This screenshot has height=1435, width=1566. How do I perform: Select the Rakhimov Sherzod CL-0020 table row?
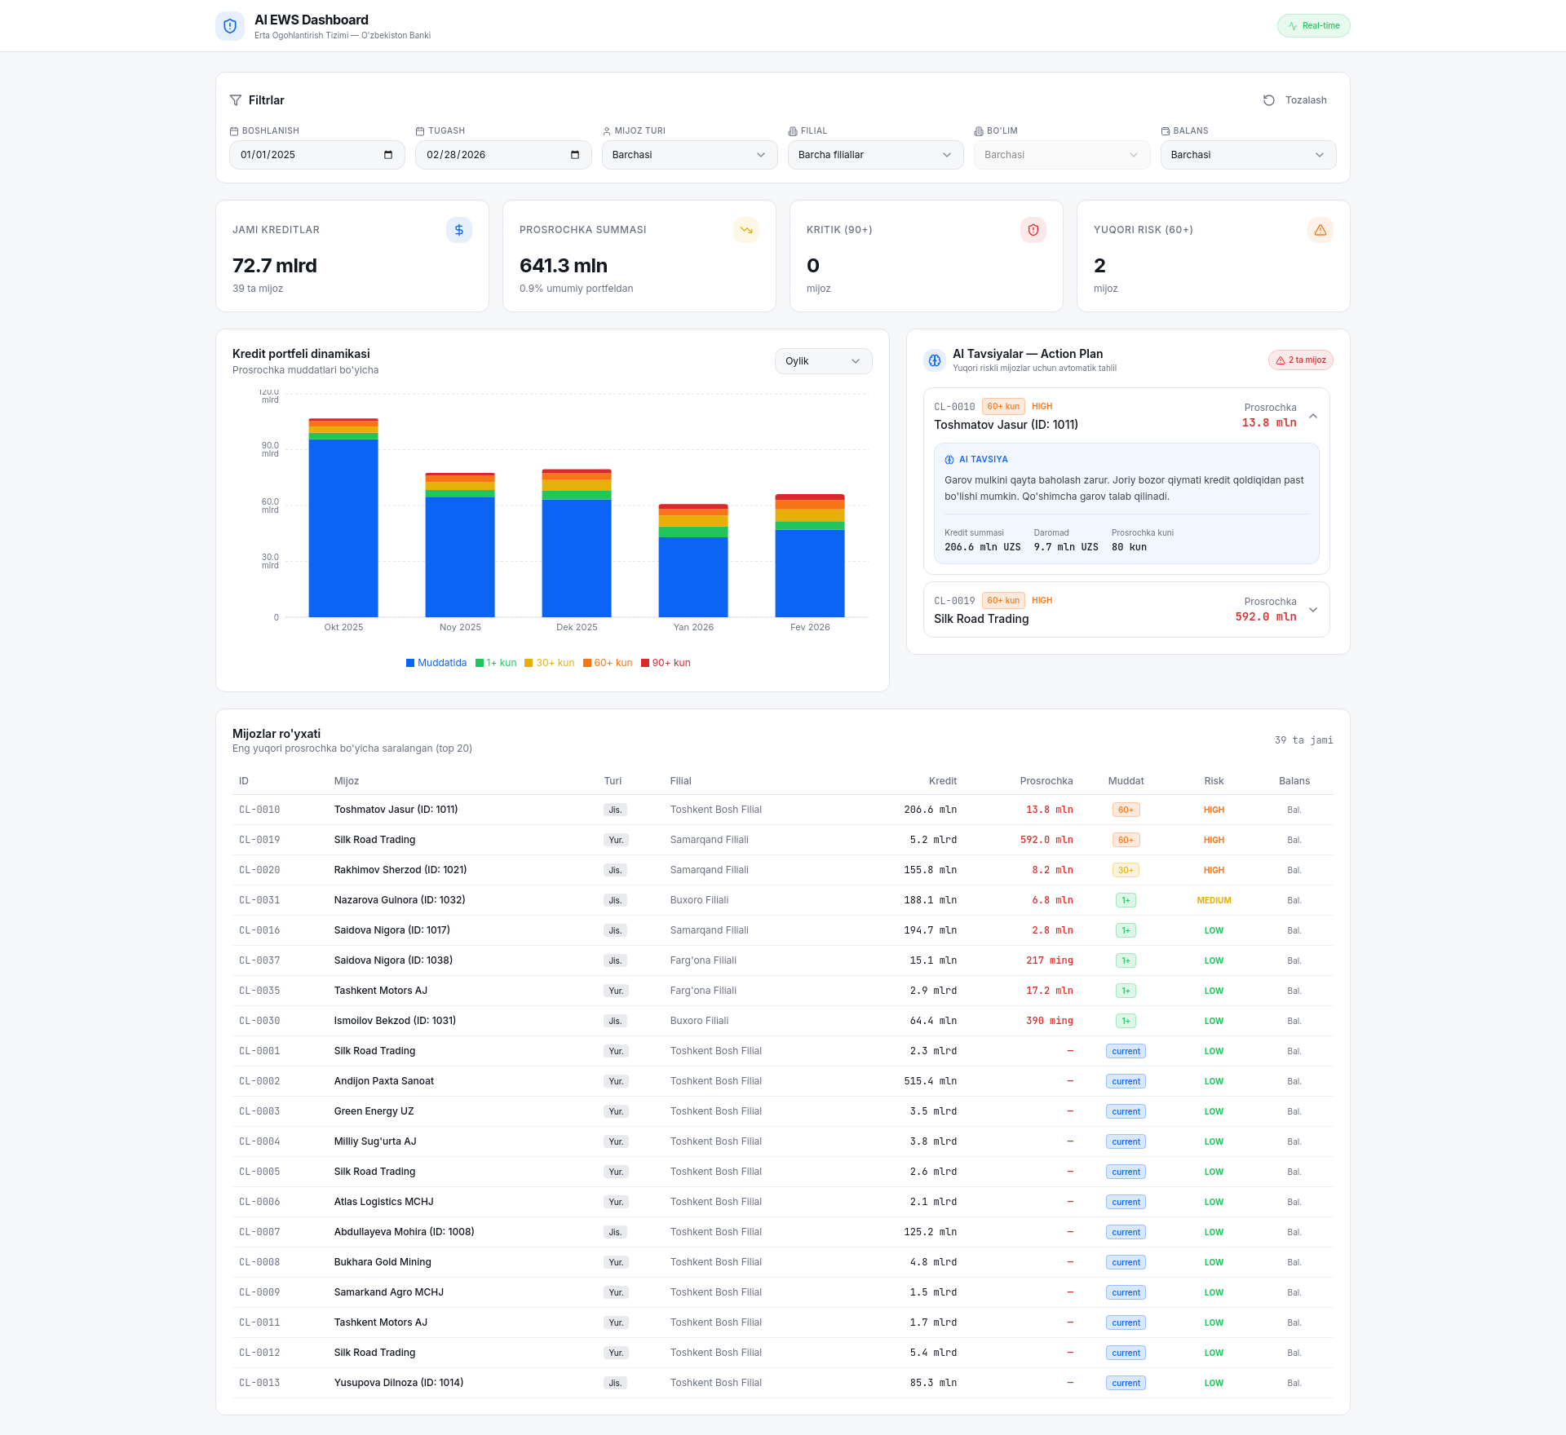click(x=783, y=870)
